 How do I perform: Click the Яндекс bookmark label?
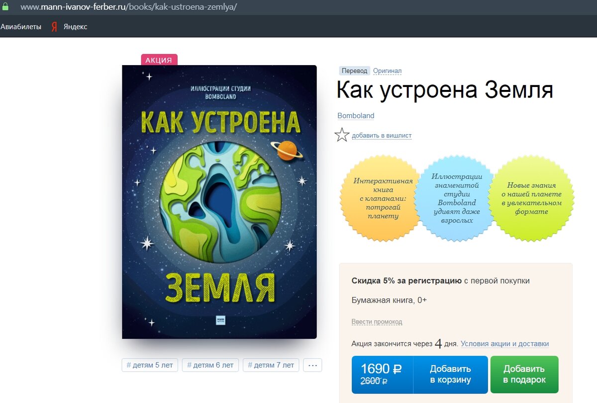pyautogui.click(x=75, y=27)
